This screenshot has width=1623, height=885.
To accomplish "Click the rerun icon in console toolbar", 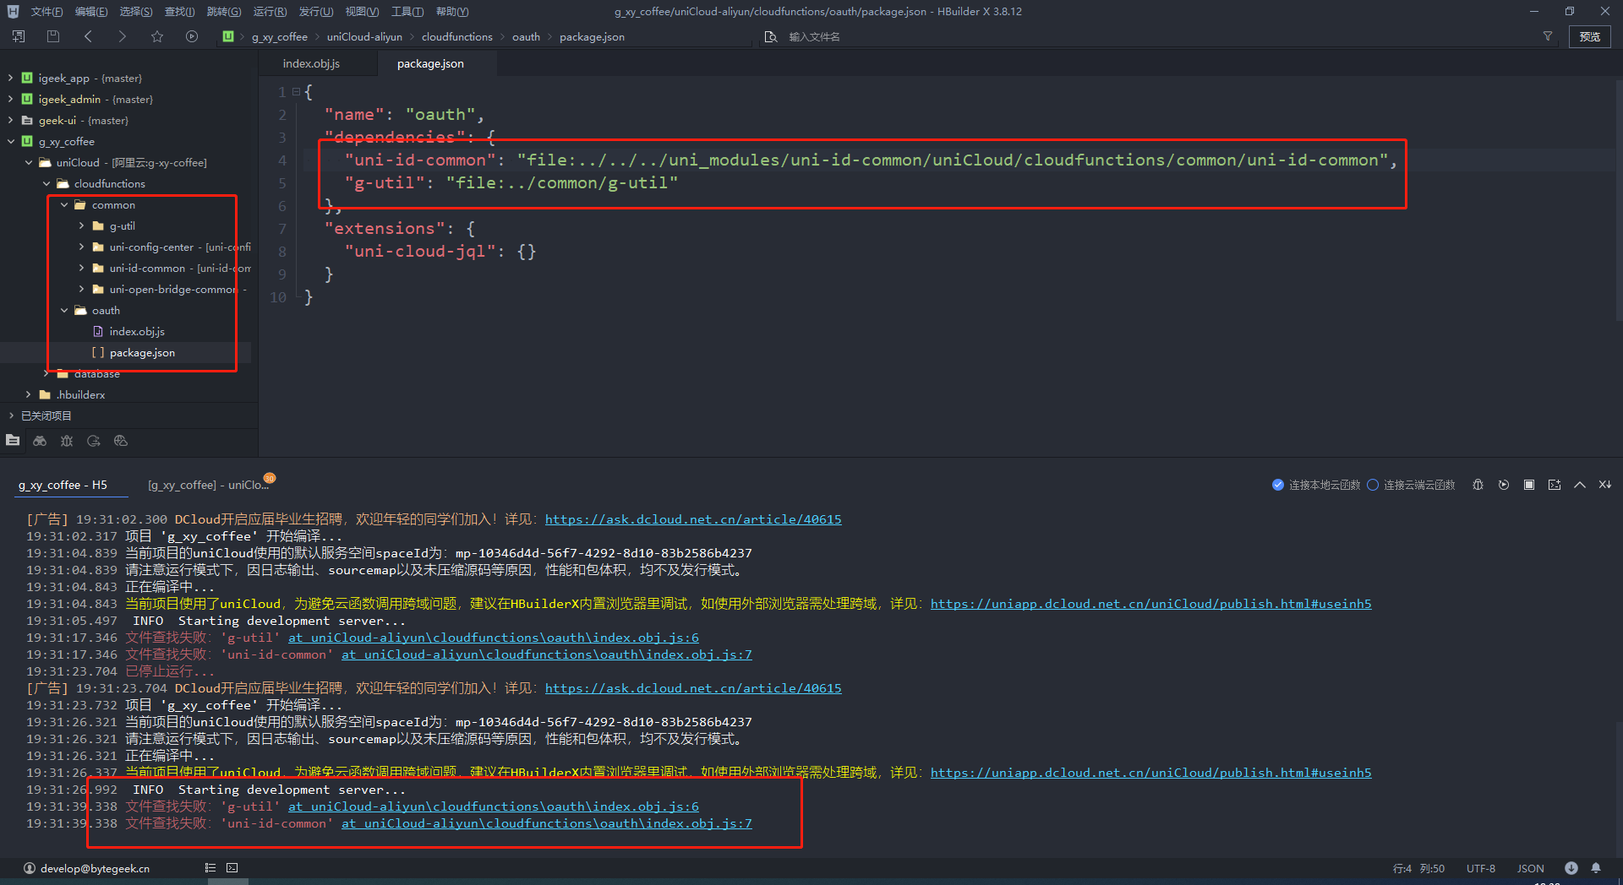I will (x=1504, y=485).
